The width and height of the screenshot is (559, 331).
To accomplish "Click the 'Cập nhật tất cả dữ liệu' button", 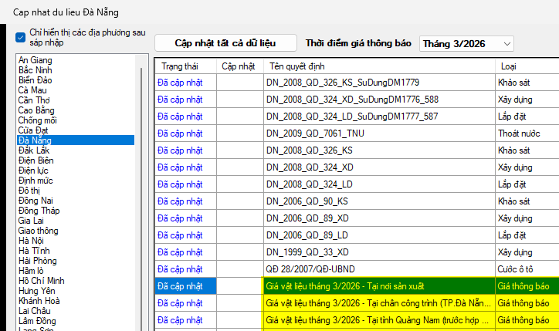I will point(225,43).
